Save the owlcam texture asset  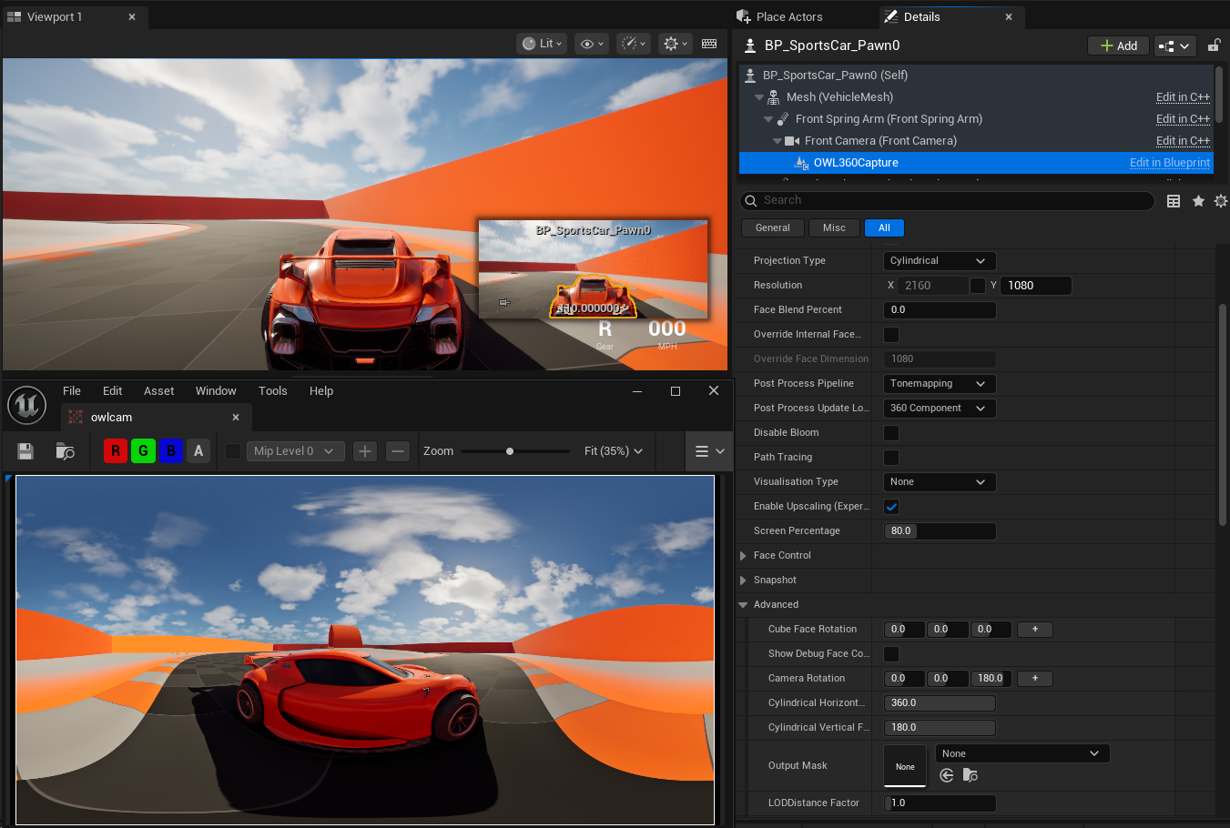tap(25, 451)
